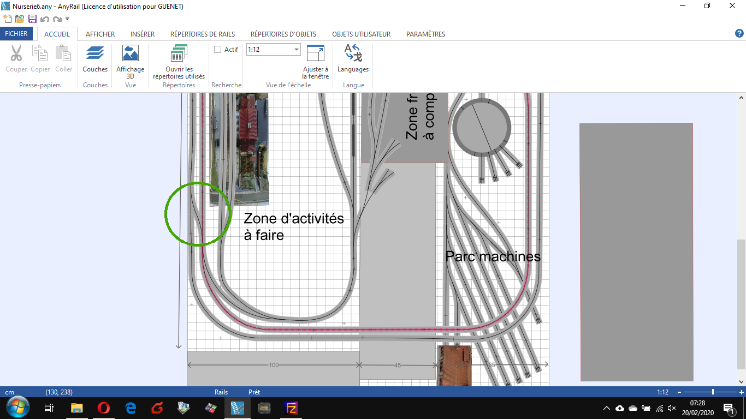Click the muted volume tray icon

672,408
